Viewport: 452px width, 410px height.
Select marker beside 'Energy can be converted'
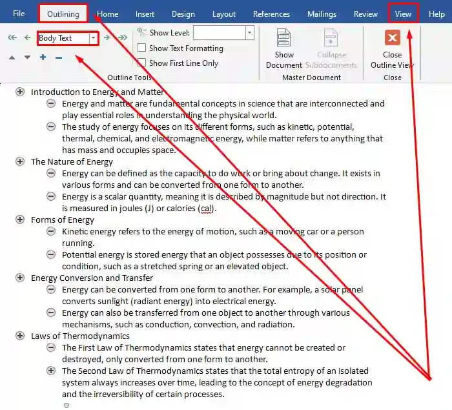[x=51, y=289]
